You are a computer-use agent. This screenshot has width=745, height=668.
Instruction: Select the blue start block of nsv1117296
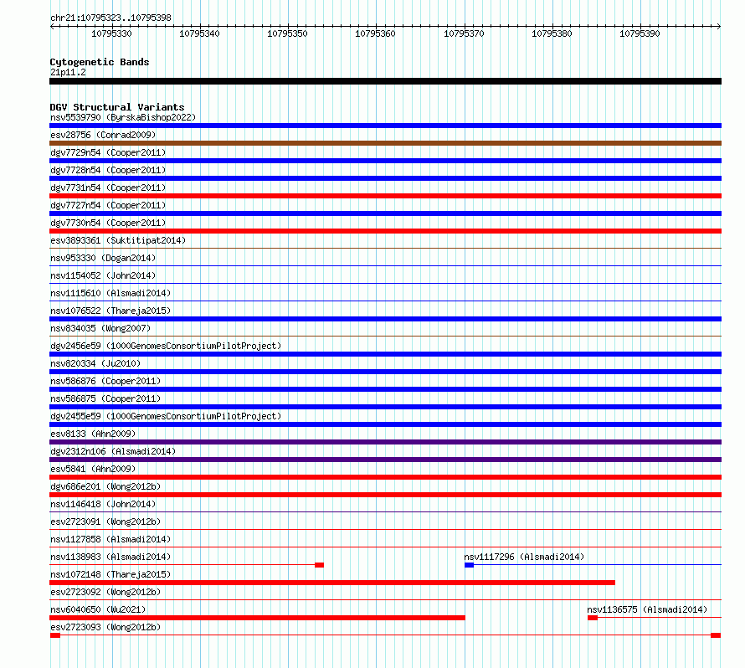(x=469, y=565)
